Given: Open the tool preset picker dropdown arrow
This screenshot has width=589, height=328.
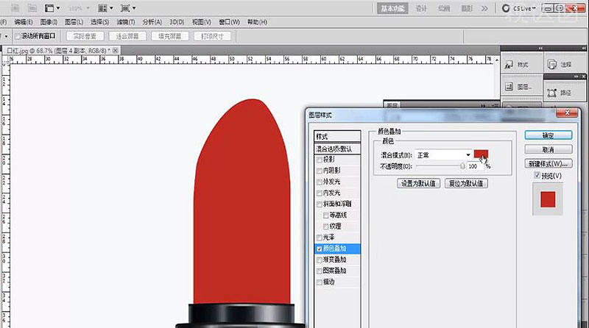Looking at the screenshot, I should (x=6, y=36).
